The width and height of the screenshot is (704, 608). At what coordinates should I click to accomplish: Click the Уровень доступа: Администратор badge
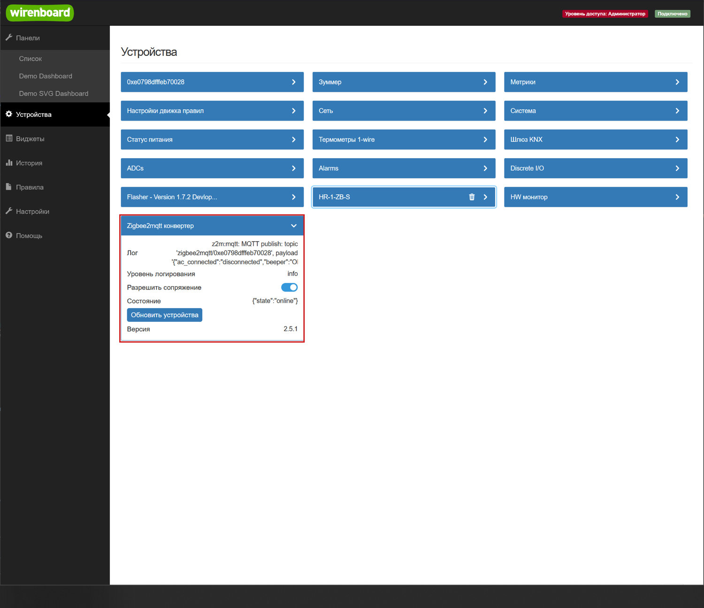pyautogui.click(x=605, y=14)
